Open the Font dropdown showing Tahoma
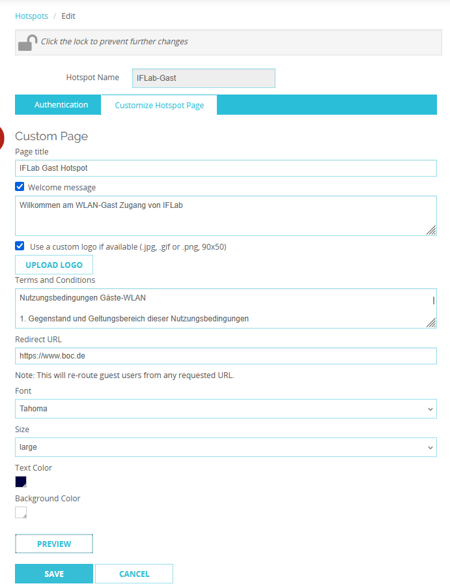 (225, 409)
